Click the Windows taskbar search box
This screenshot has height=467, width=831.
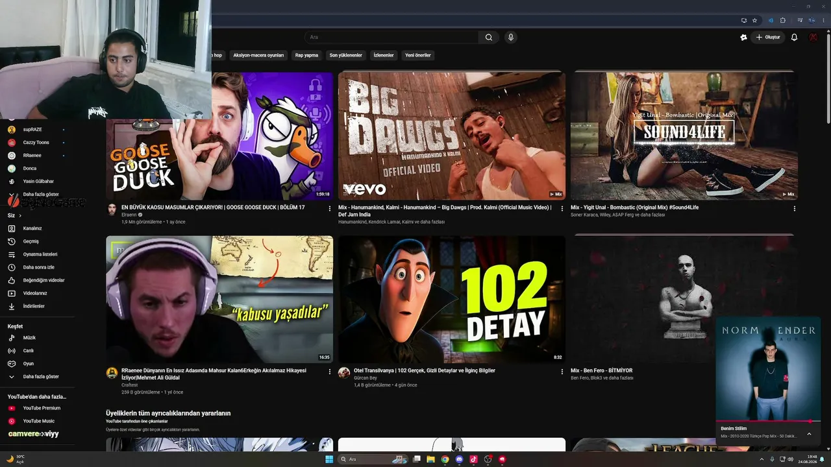(374, 459)
